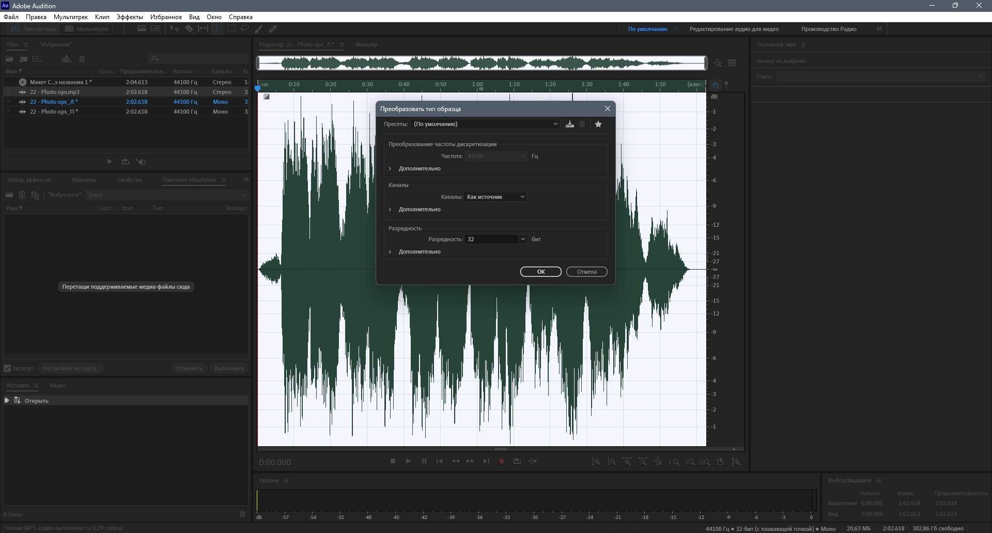992x533 pixels.
Task: Open the Справка menu
Action: (241, 17)
